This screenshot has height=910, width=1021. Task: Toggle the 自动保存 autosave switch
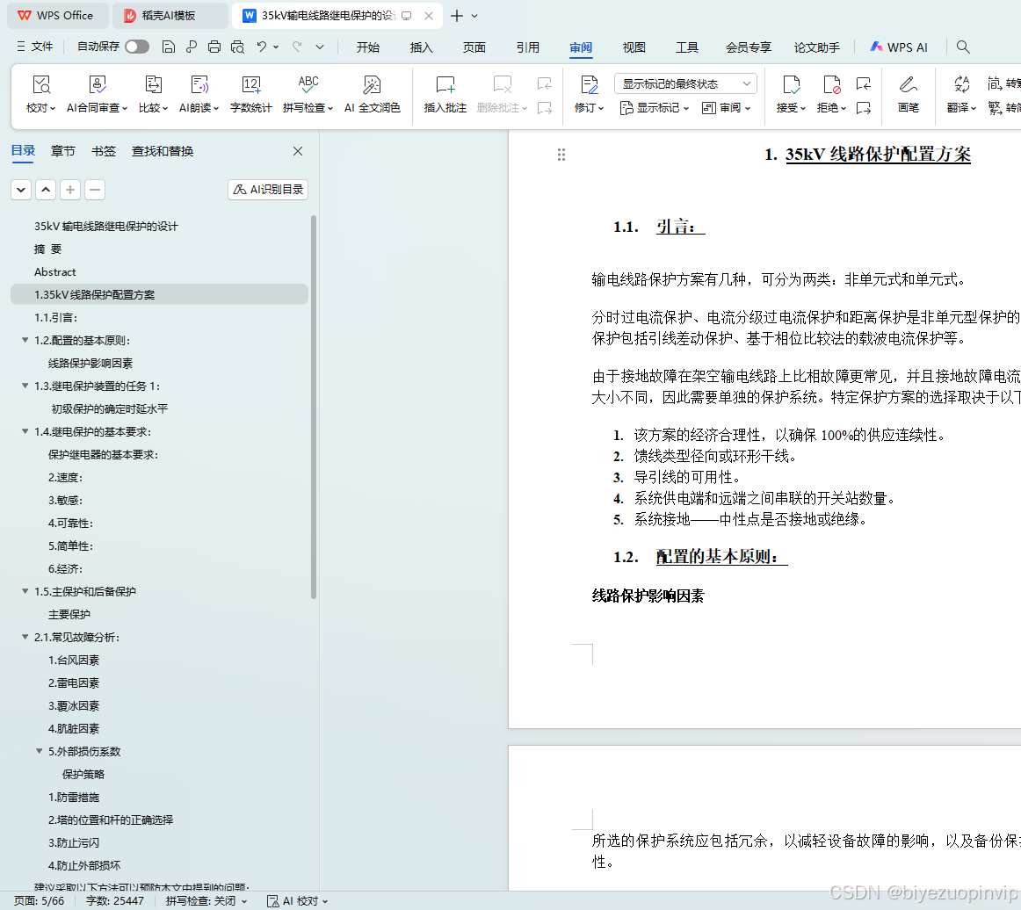point(137,47)
